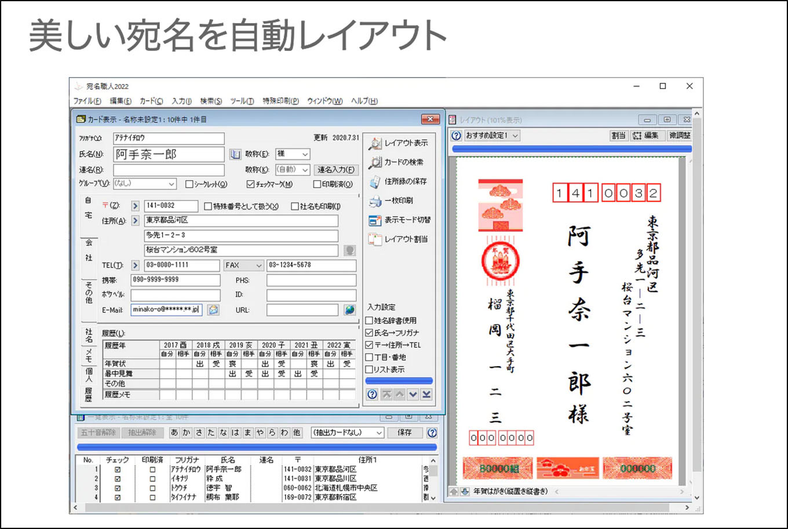Click the arrow button next to TEL(T)

click(x=135, y=265)
